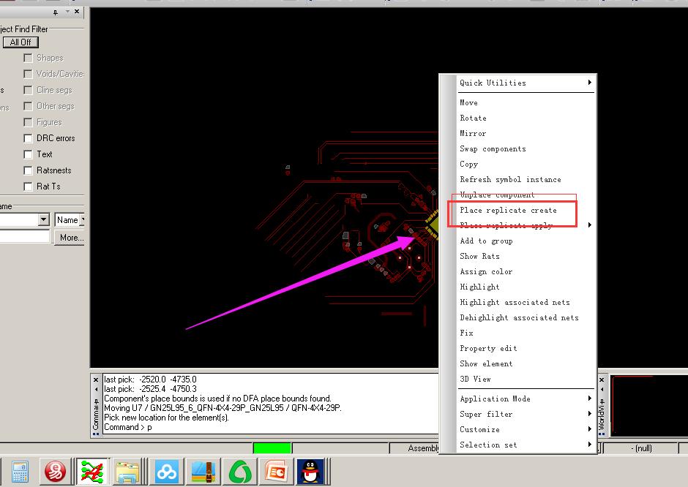Screen dimensions: 688x487
Task: Close the WorldView pane
Action: tap(602, 380)
